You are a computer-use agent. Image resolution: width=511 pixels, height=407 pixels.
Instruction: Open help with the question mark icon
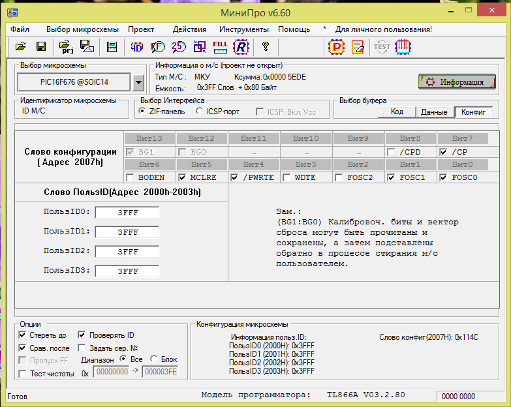pyautogui.click(x=266, y=46)
